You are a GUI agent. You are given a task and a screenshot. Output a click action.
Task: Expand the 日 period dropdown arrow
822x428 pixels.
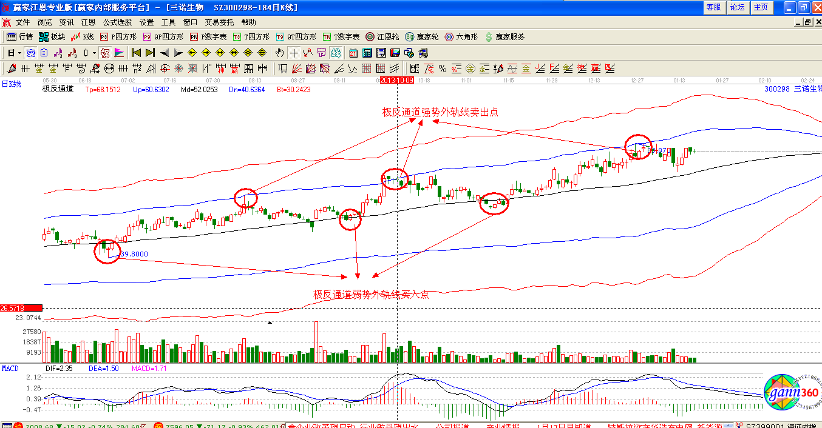[19, 53]
